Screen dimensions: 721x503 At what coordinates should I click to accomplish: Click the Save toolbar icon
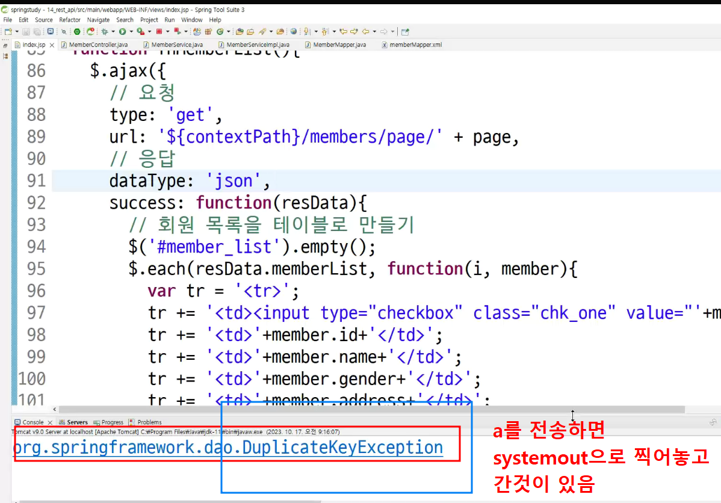tap(26, 32)
